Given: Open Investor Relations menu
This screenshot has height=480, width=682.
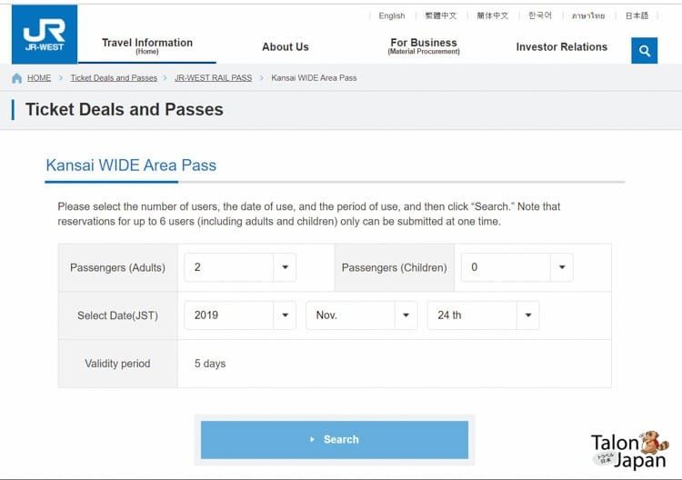Looking at the screenshot, I should pyautogui.click(x=562, y=47).
